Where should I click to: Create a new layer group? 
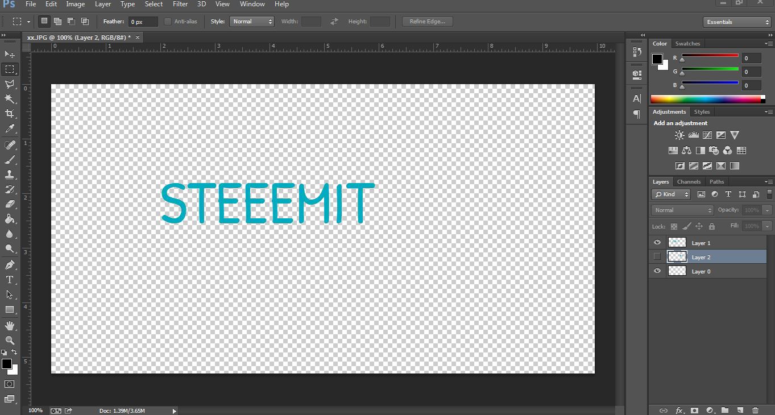point(724,410)
